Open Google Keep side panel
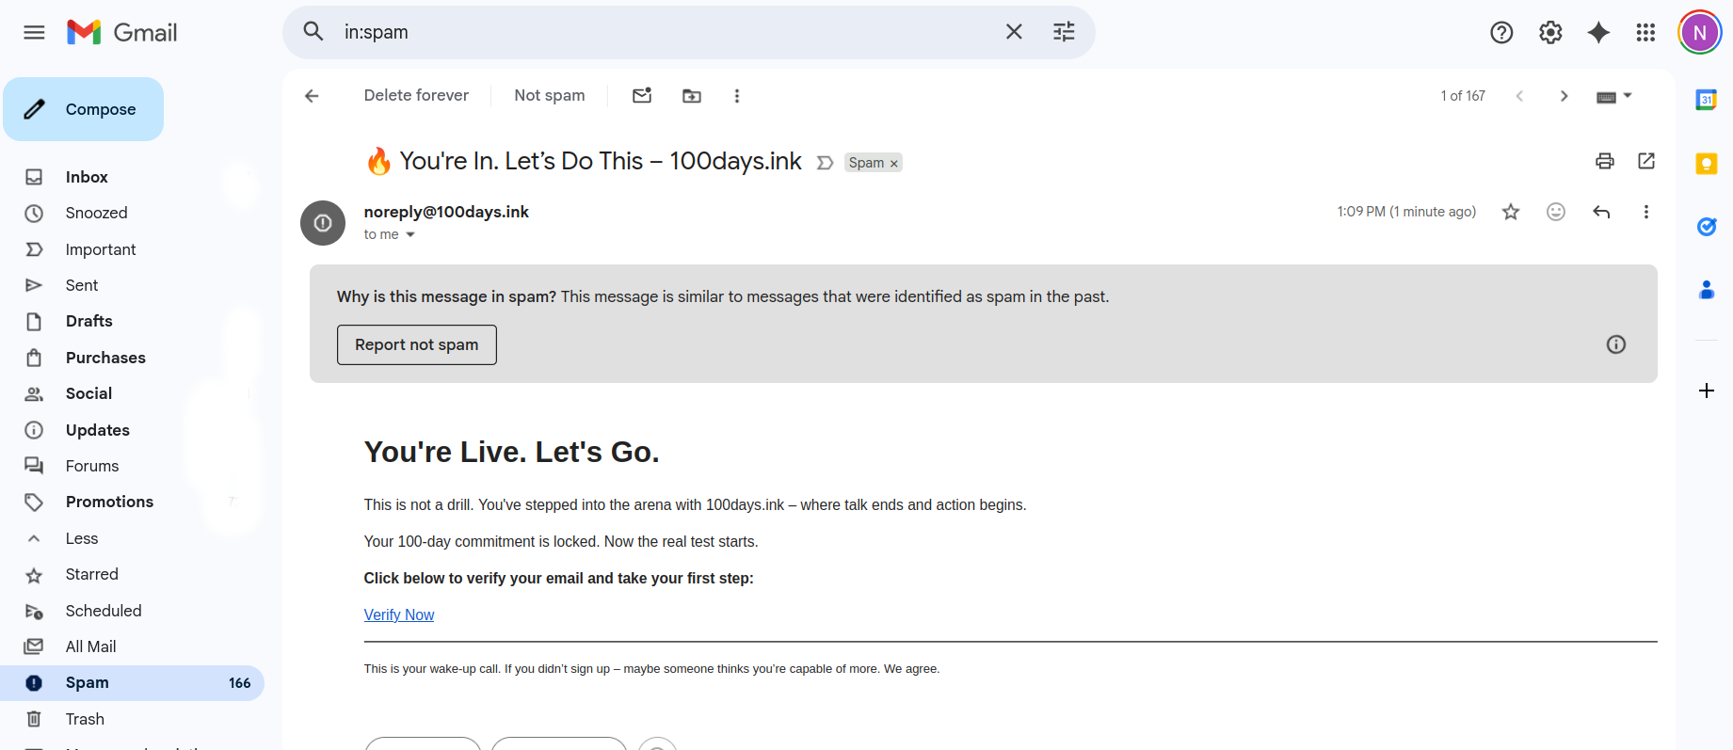This screenshot has width=1733, height=750. pyautogui.click(x=1706, y=164)
